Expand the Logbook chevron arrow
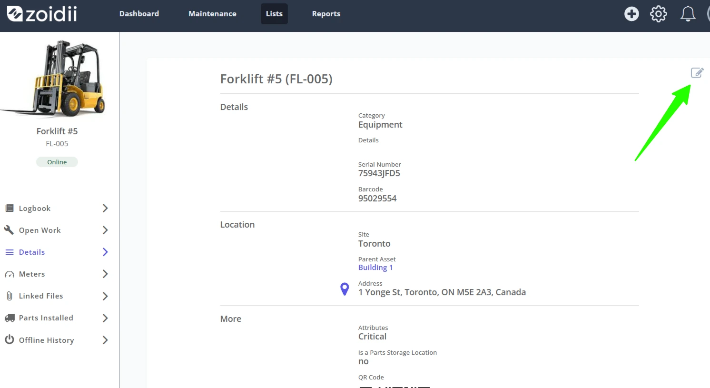This screenshot has width=710, height=388. point(105,208)
